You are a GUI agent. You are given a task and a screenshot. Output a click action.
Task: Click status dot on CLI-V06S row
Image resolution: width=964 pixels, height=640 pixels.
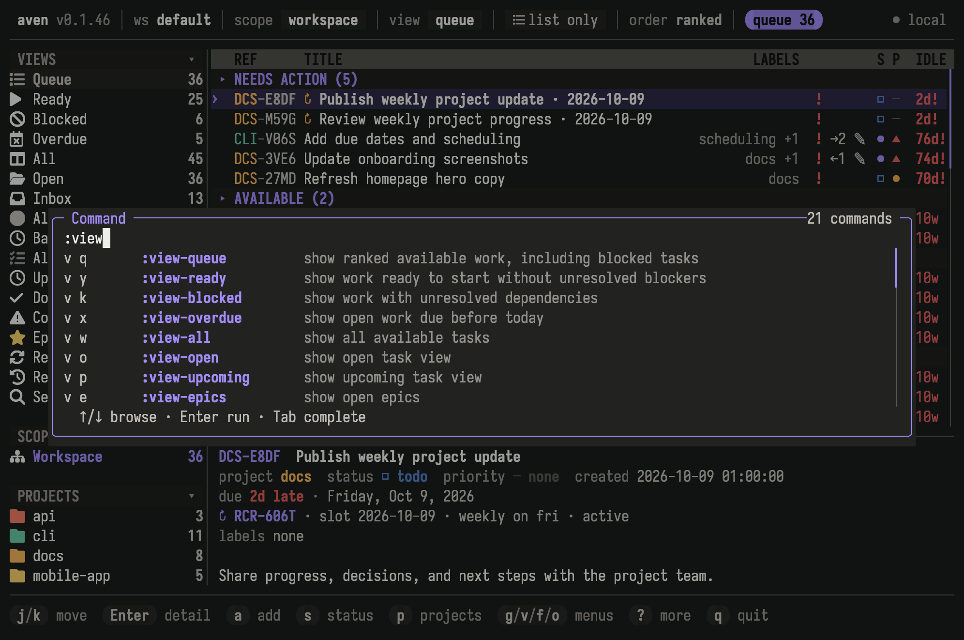881,139
